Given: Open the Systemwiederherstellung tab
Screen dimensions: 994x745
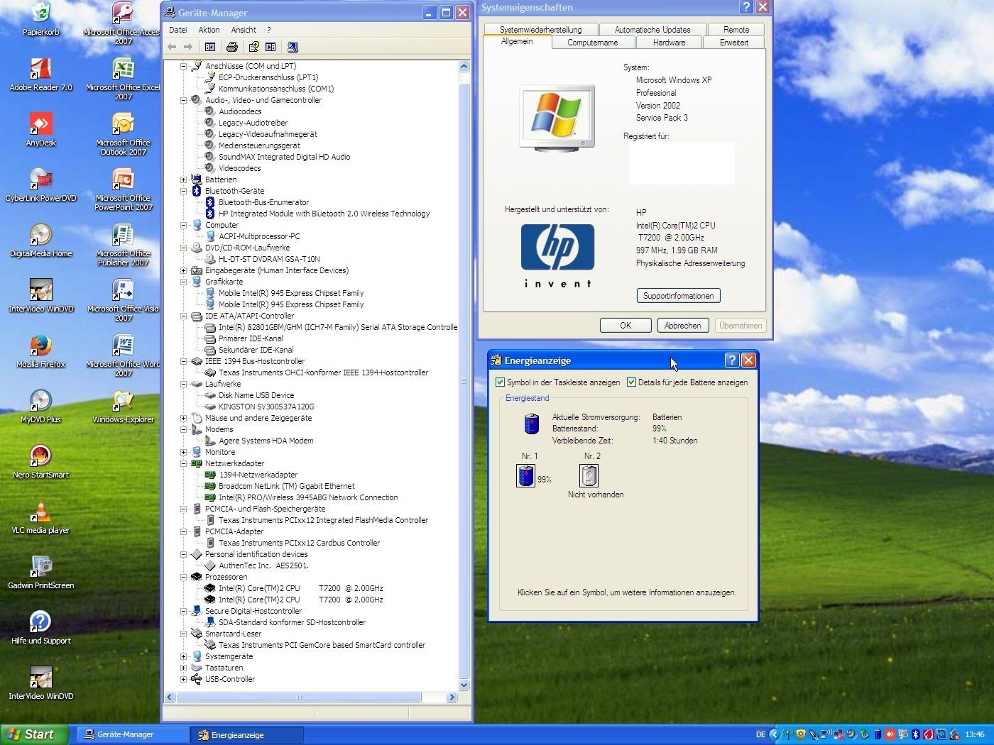Looking at the screenshot, I should [540, 30].
